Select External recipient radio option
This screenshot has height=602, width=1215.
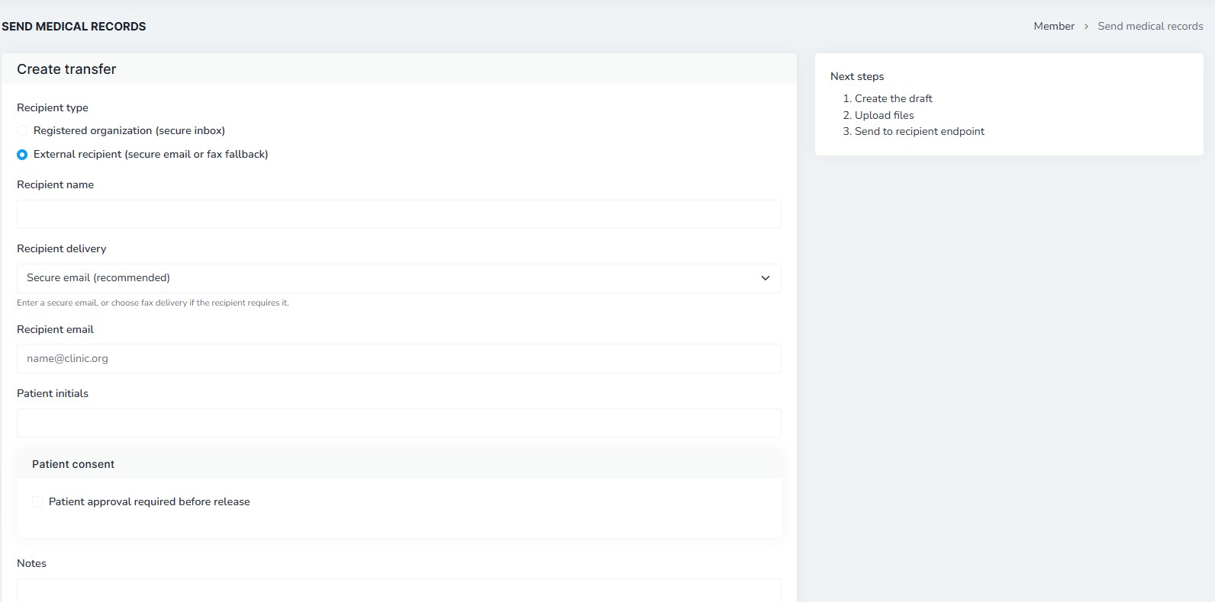point(22,155)
